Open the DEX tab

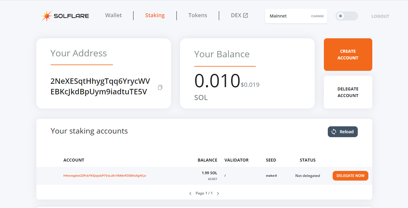coord(239,15)
